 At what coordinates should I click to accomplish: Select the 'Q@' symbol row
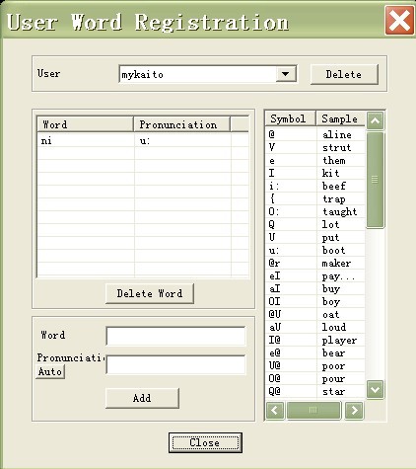click(x=315, y=391)
